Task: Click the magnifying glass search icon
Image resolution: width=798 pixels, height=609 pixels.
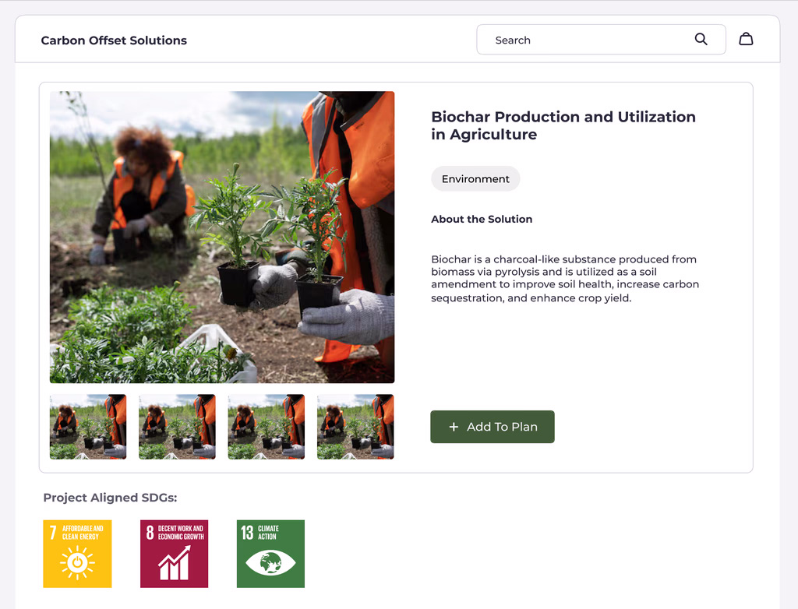Action: click(701, 40)
